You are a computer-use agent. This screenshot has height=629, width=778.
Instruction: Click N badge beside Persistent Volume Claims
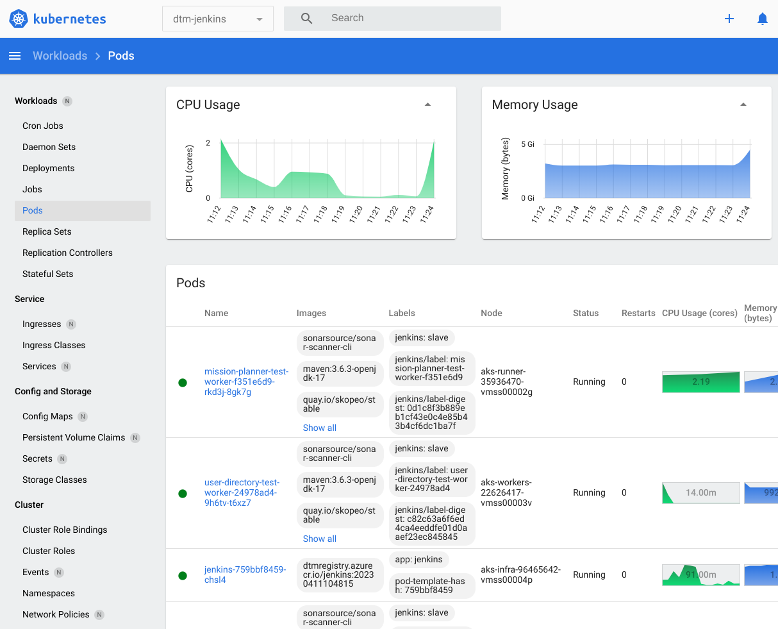135,438
